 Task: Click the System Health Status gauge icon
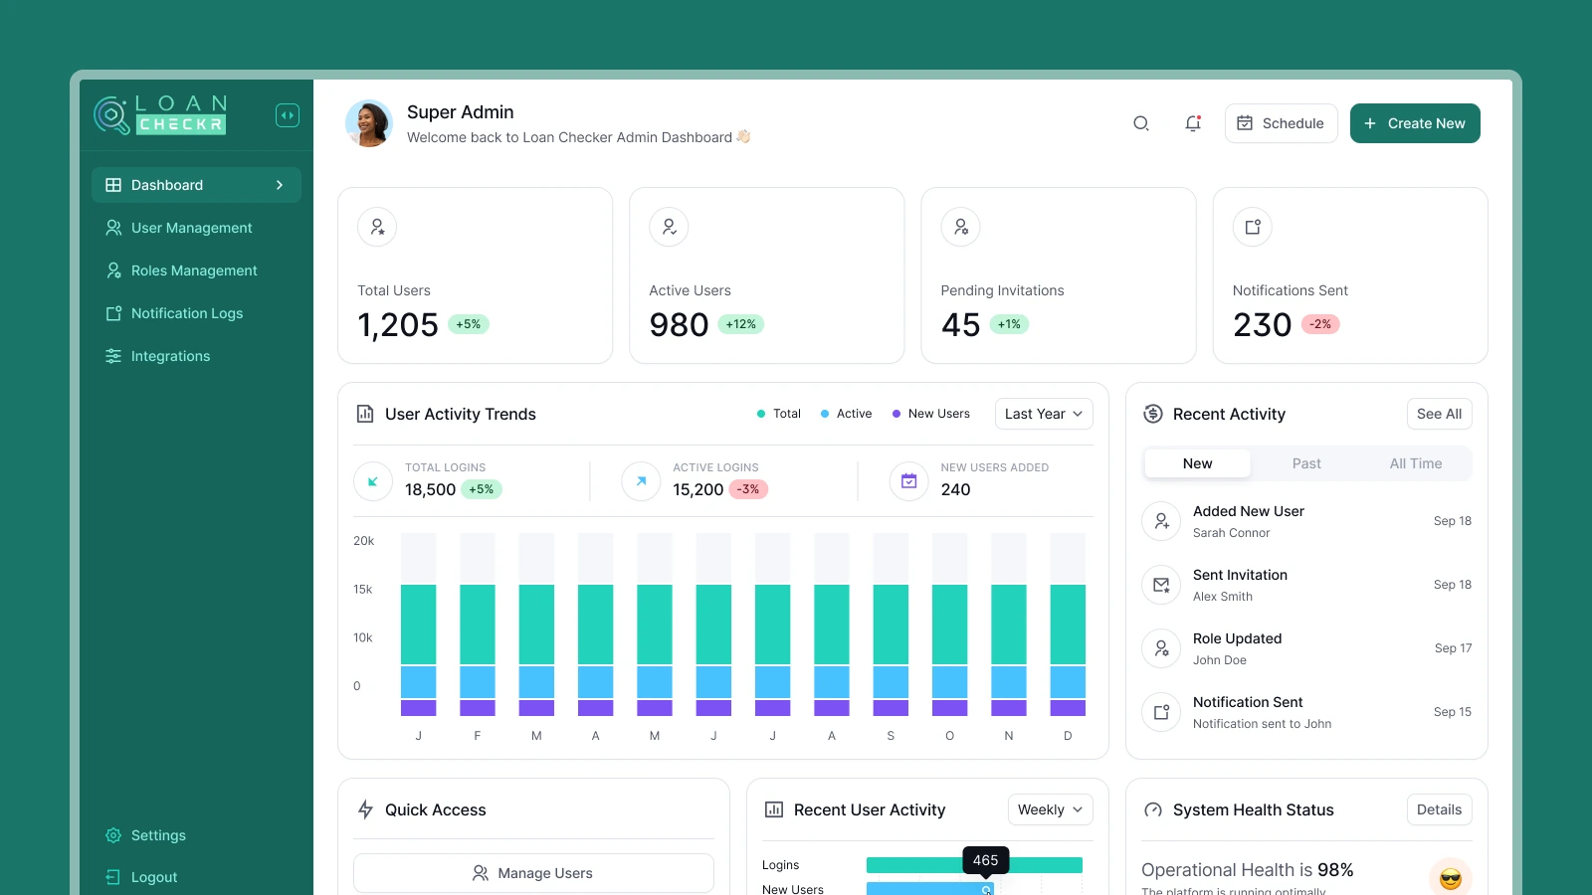(1153, 809)
